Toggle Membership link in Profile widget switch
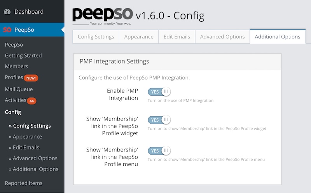Screen dimensions: 311x193 159,120
